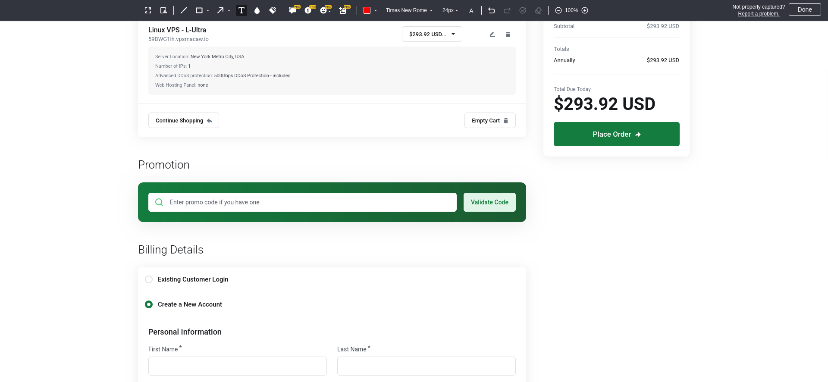The height and width of the screenshot is (382, 828).
Task: Open the Report a problem link
Action: 759,14
